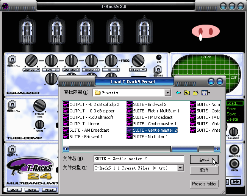Click the HI CUT frequency knob

[x=138, y=61]
